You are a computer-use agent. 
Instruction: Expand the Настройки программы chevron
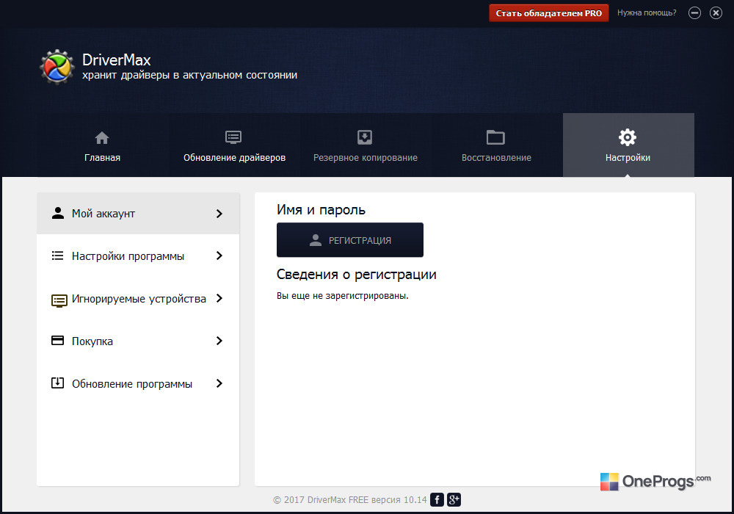219,256
